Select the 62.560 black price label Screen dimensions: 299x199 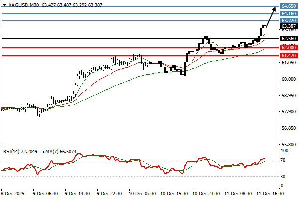pos(288,38)
